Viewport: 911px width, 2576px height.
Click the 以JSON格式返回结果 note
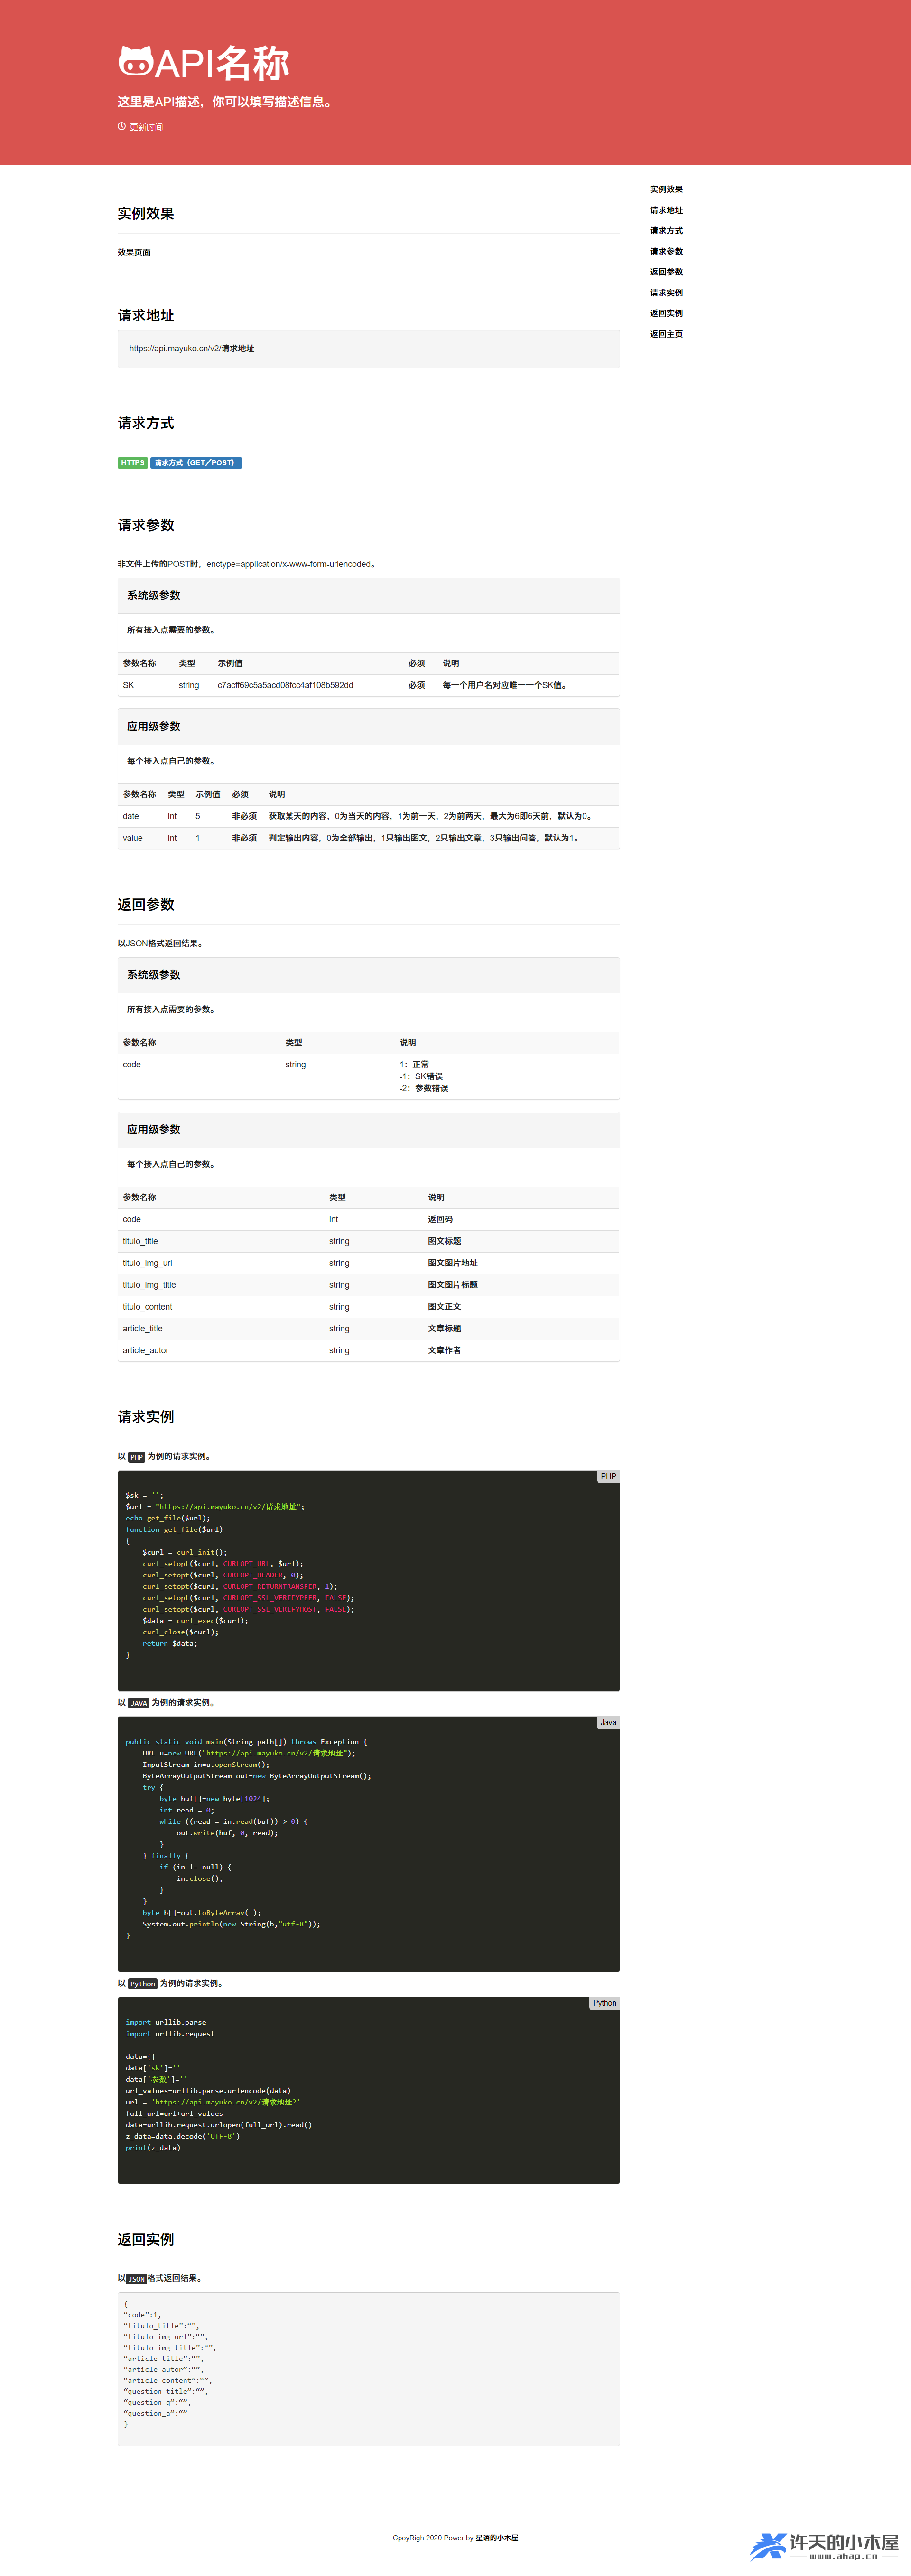tap(161, 943)
